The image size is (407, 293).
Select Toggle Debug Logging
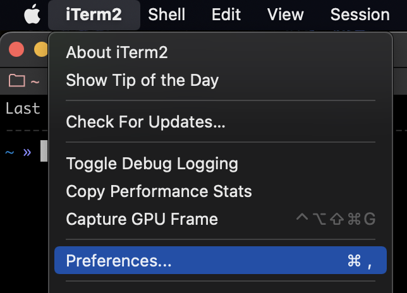click(x=152, y=164)
